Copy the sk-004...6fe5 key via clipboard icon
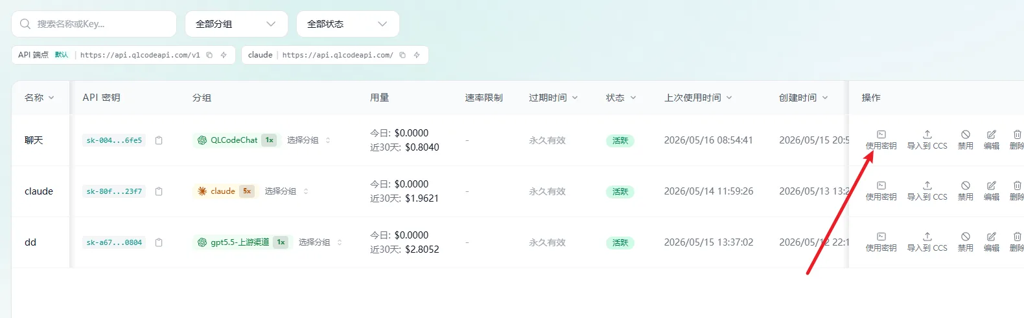Screen dimensions: 1024x318 (159, 140)
